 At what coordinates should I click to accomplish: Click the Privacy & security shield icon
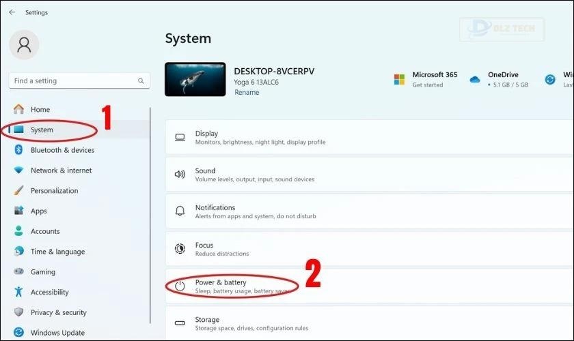click(x=18, y=312)
